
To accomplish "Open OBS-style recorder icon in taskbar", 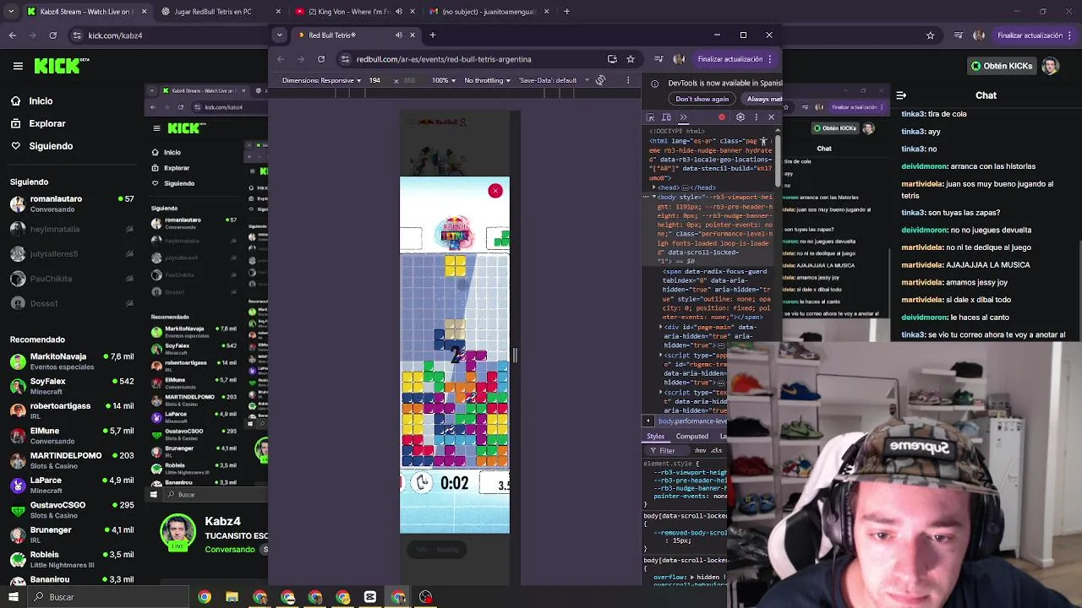I will 425,597.
